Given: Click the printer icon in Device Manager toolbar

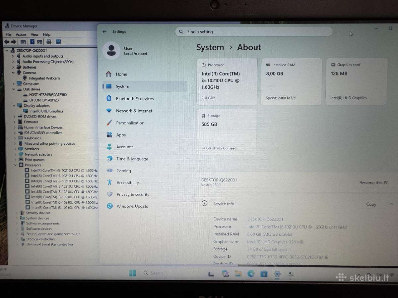Looking at the screenshot, I should click(49, 42).
